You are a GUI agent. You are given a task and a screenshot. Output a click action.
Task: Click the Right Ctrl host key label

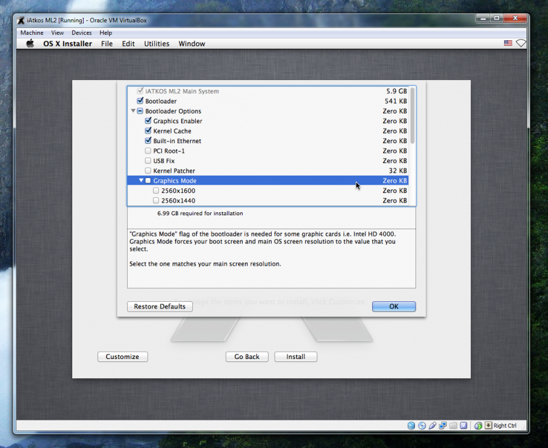[505, 425]
